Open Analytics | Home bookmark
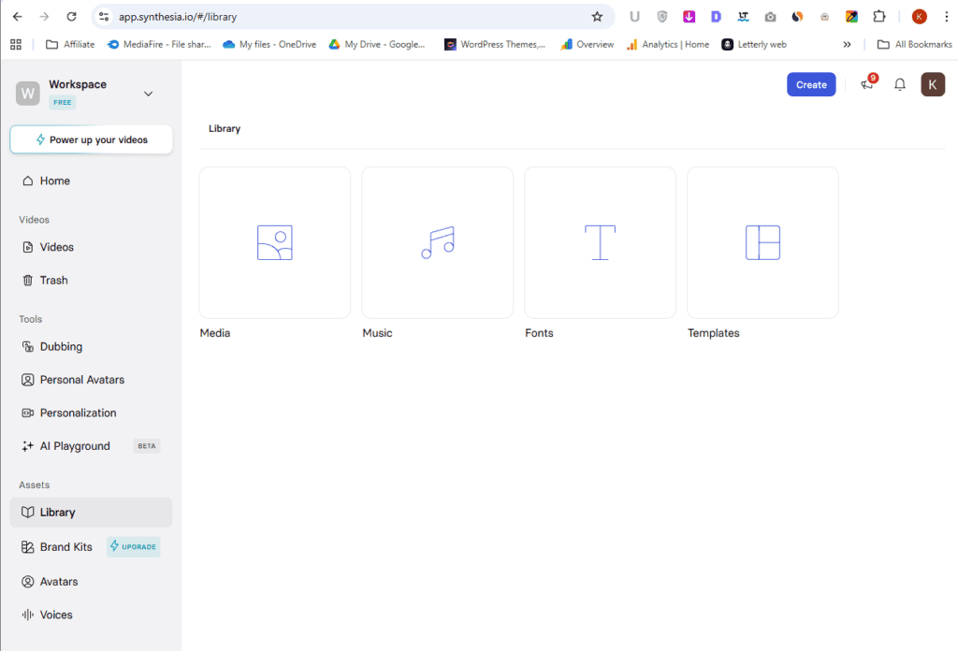This screenshot has height=651, width=958. point(668,44)
